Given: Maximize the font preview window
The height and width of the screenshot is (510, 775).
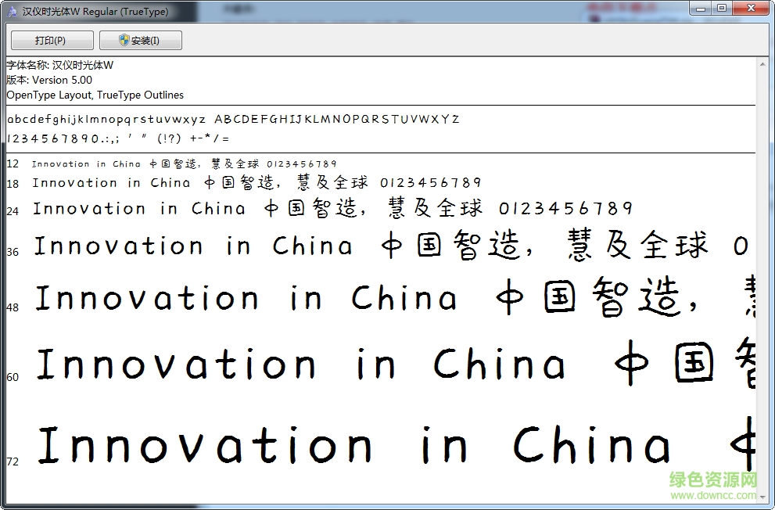Looking at the screenshot, I should (720, 8).
